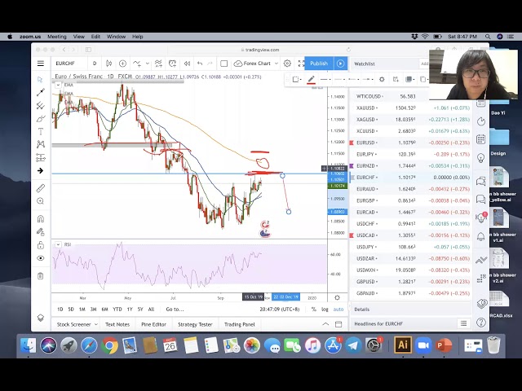Screen dimensions: 522x391
Task: Click the blue Publish button
Action: [x=319, y=64]
